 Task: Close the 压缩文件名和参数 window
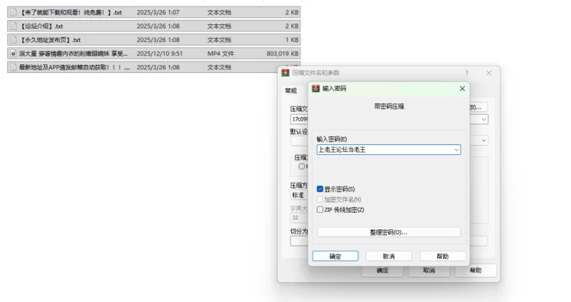click(x=489, y=73)
